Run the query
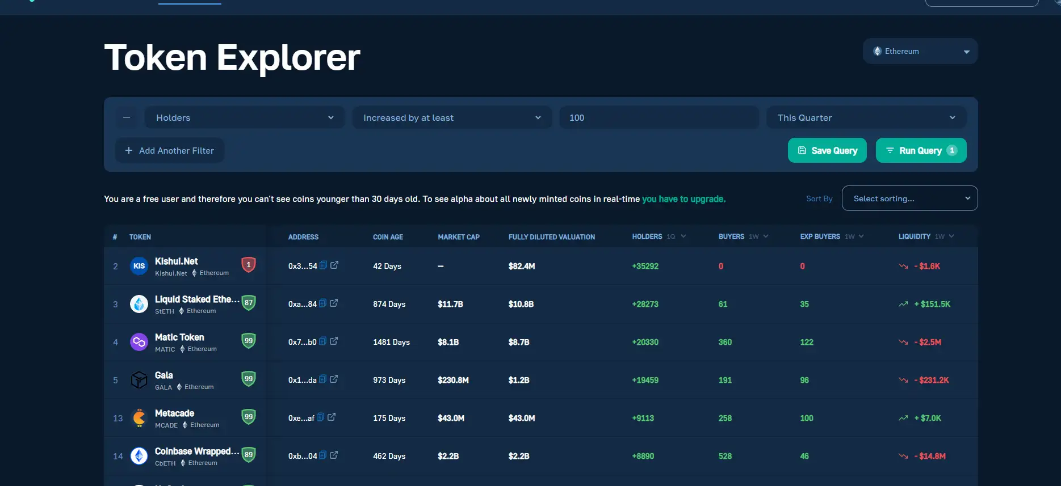 [x=921, y=150]
